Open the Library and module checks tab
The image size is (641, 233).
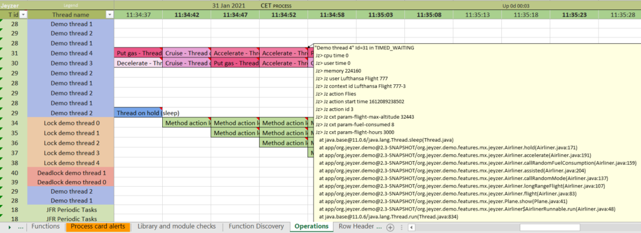pyautogui.click(x=177, y=227)
